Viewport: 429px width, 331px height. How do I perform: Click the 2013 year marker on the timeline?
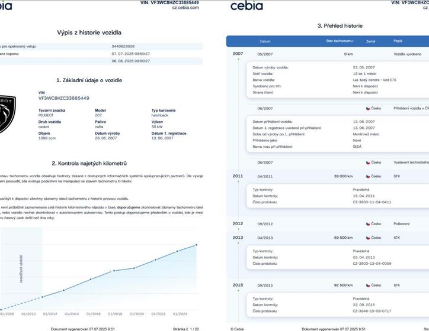pos(238,238)
